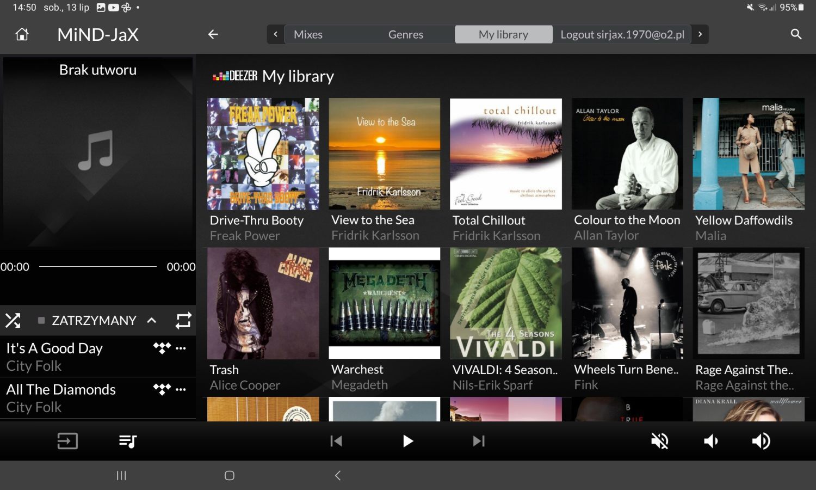Click the Drive-Thru Booty title text

point(257,220)
